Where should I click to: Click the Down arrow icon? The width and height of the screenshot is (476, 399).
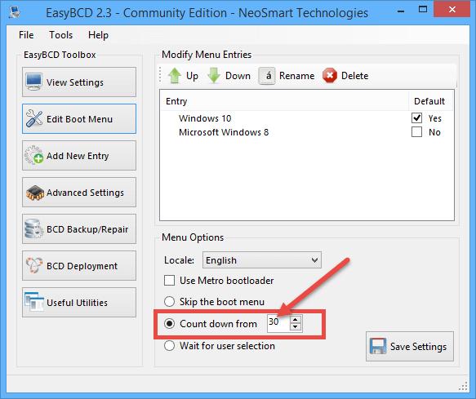click(x=214, y=76)
